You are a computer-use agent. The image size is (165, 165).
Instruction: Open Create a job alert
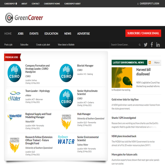coord(43,45)
